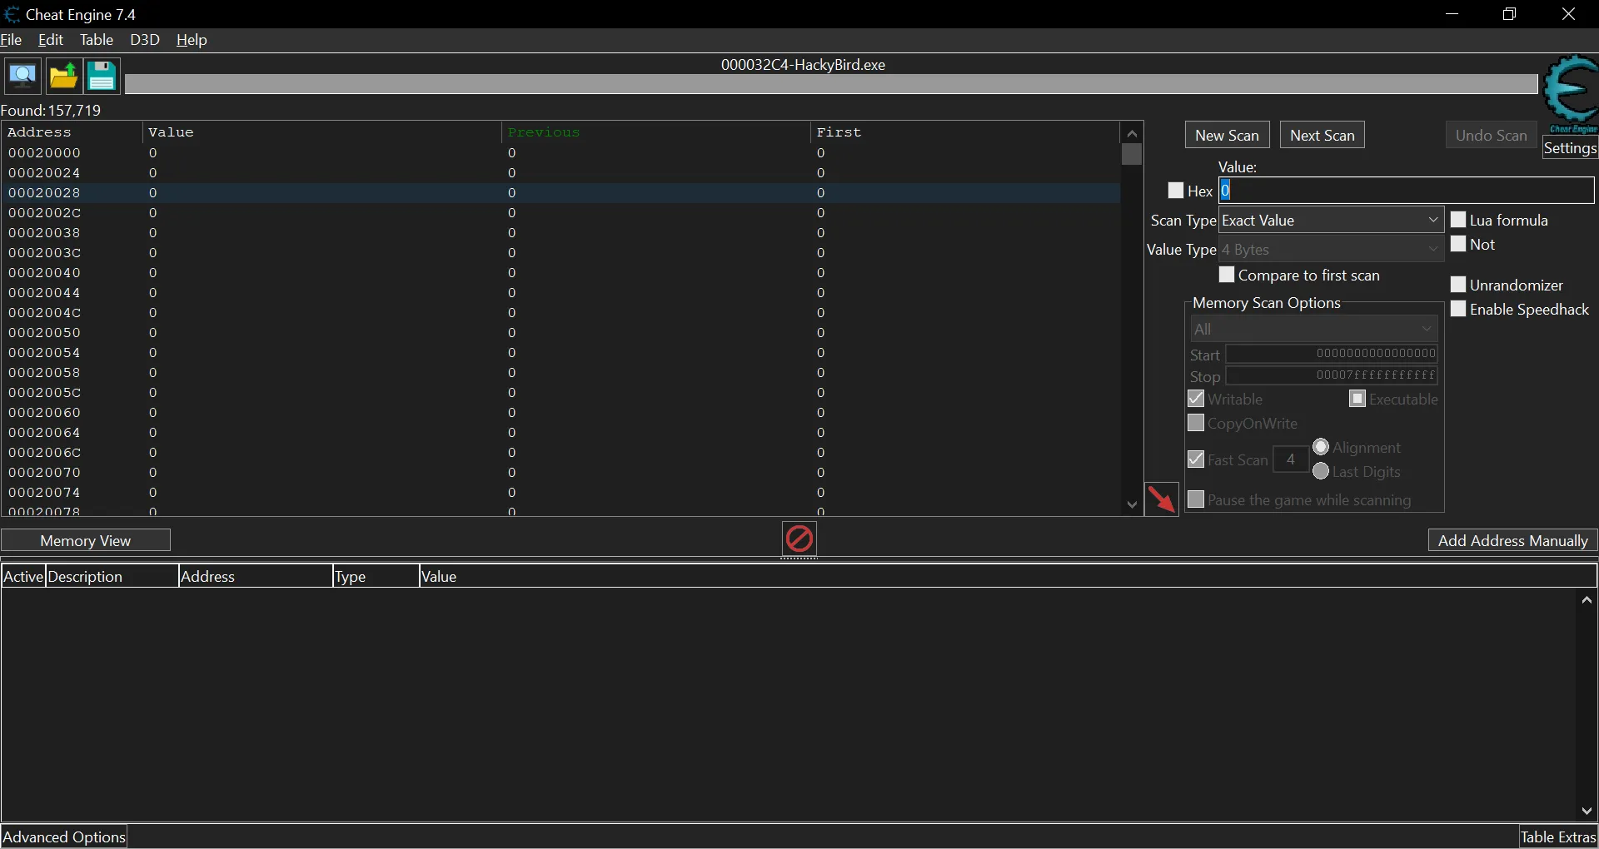Open the File menu
Viewport: 1599px width, 849px height.
[x=12, y=40]
